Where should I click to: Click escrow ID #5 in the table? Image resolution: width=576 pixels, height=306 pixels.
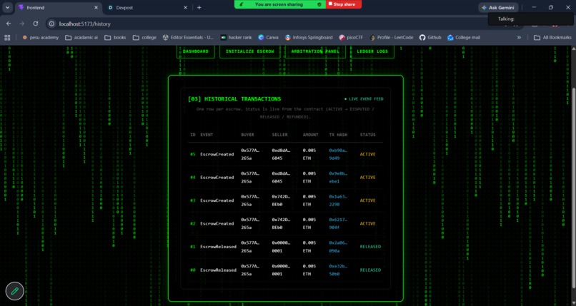pyautogui.click(x=193, y=154)
